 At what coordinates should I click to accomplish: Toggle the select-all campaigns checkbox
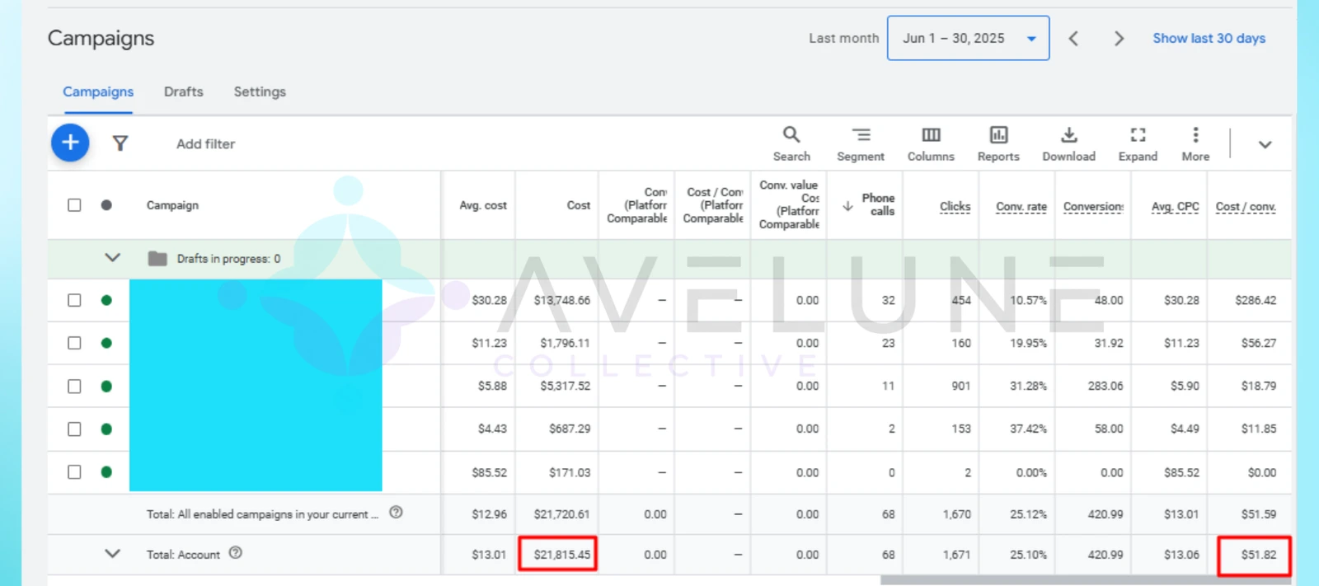tap(74, 205)
